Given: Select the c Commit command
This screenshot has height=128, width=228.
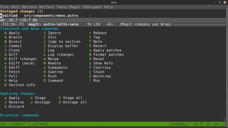Looking at the screenshot, I should coord(13,46).
